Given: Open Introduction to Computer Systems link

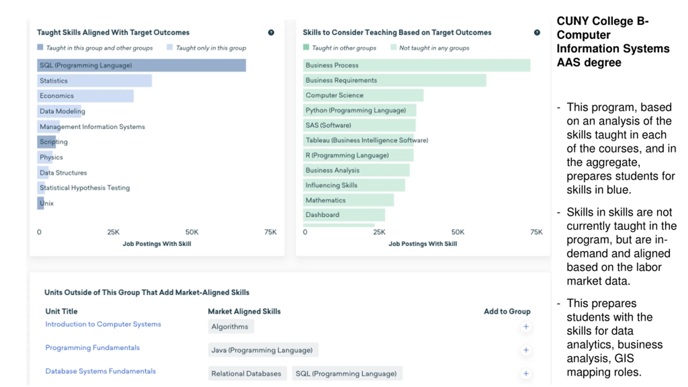Looking at the screenshot, I should (103, 324).
